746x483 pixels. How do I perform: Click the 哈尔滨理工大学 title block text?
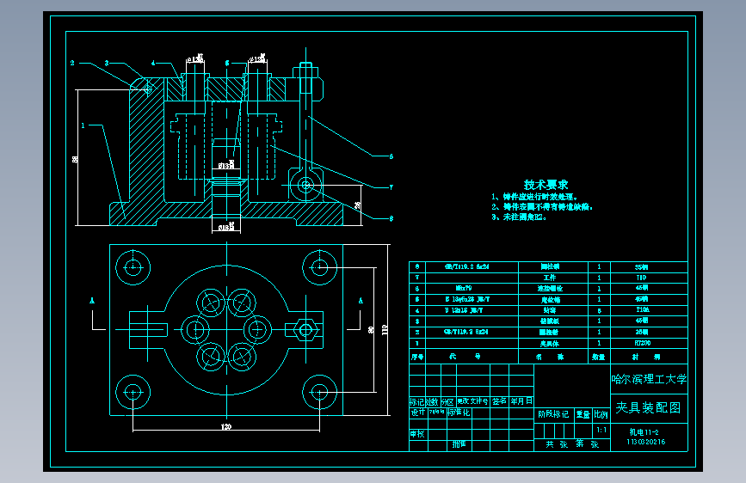point(649,379)
